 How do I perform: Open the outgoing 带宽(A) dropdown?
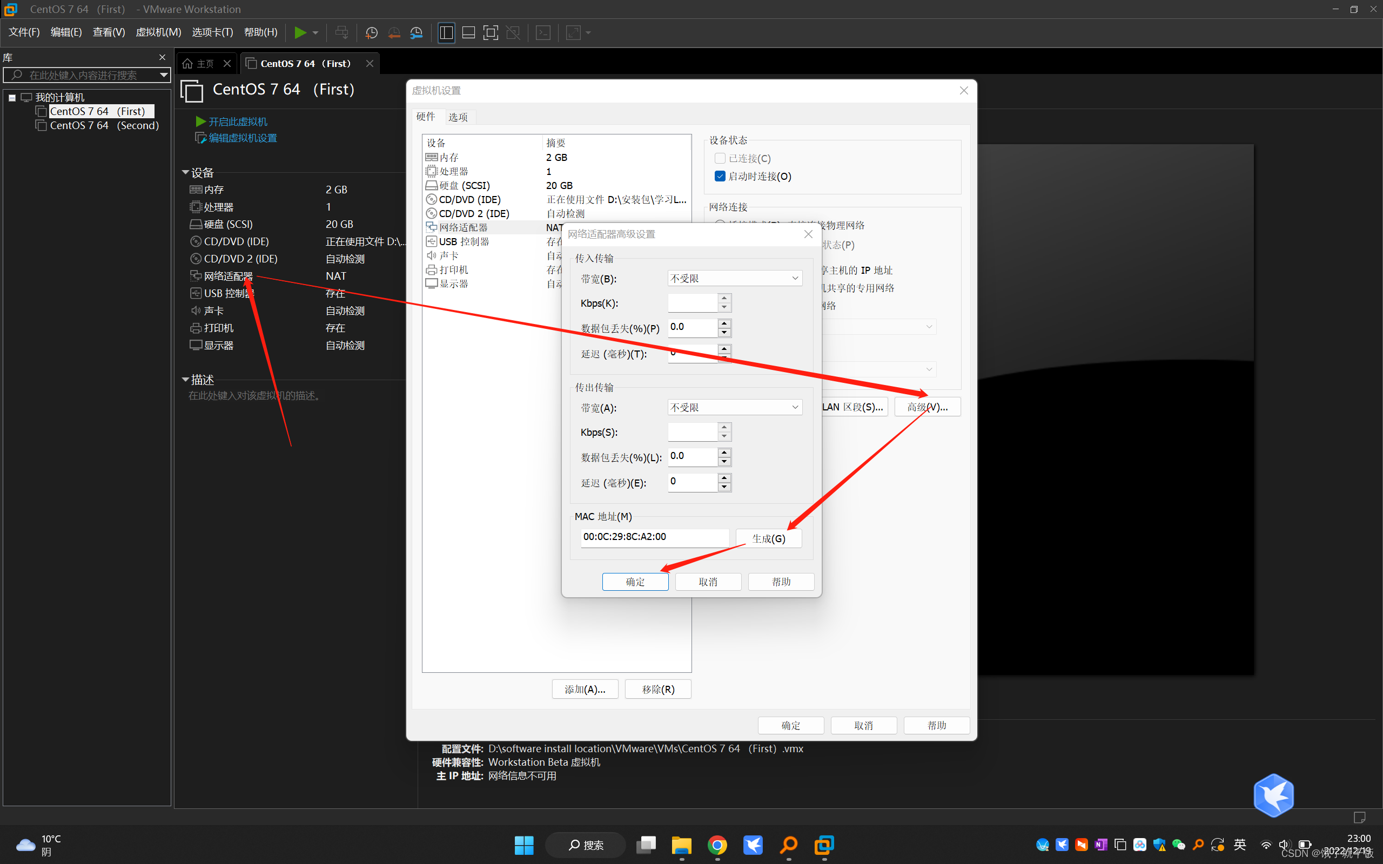pos(734,407)
